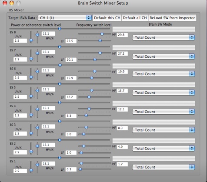This screenshot has height=182, width=207.
Task: Click the BS 1 HF frequency slider knob
Action: [81, 163]
